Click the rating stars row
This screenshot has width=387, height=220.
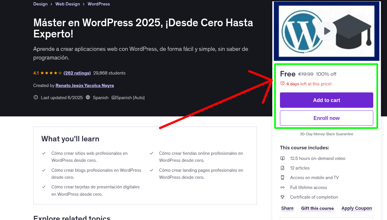(x=51, y=73)
